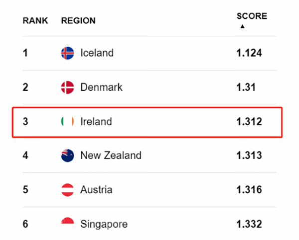299x240 pixels.
Task: Sort by the RANK column header
Action: tap(35, 21)
